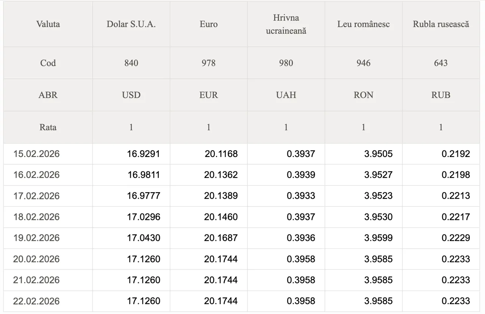The width and height of the screenshot is (485, 314).
Task: Select the RON abbreviation cell
Action: point(363,95)
